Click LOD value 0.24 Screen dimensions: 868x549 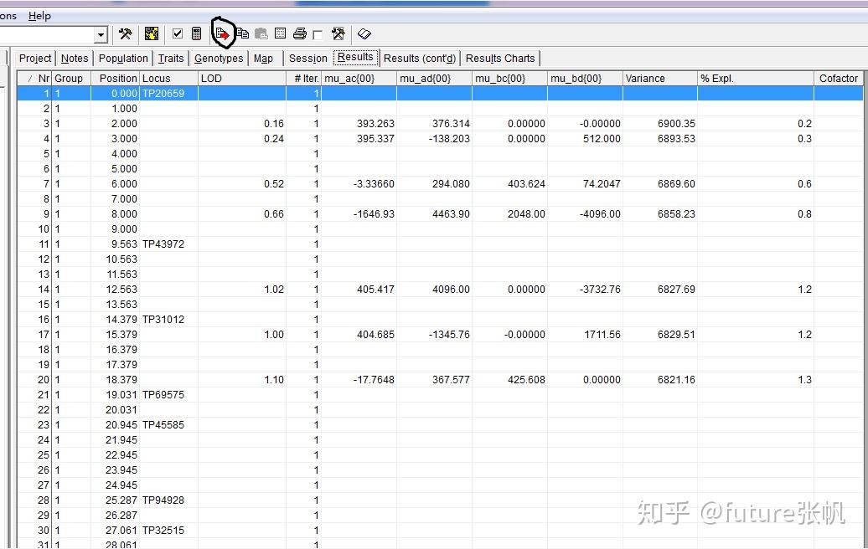point(274,139)
